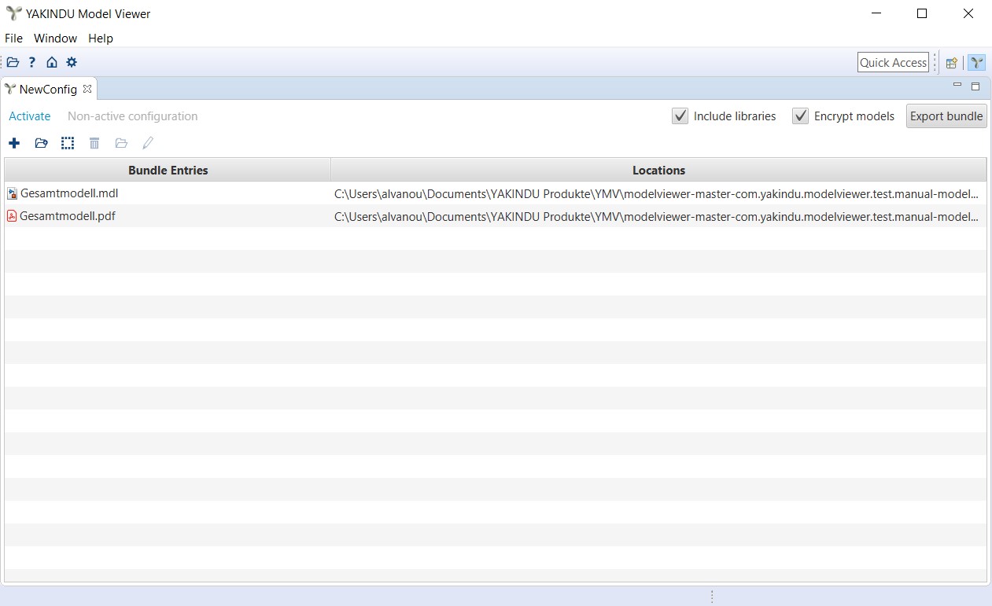The image size is (992, 606).
Task: Go to the home screen icon
Action: pos(52,62)
